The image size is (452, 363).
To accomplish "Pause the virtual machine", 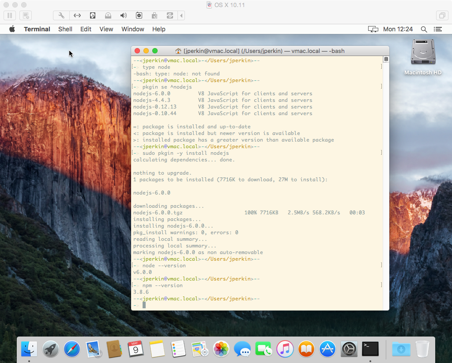I will [x=10, y=15].
